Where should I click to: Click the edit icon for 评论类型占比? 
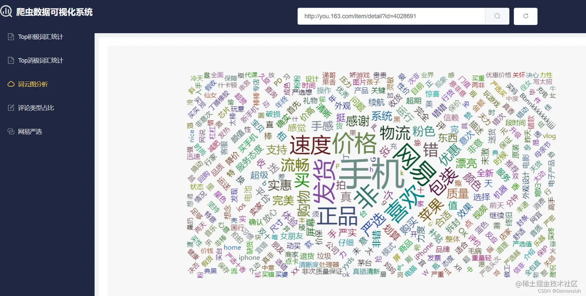[11, 108]
